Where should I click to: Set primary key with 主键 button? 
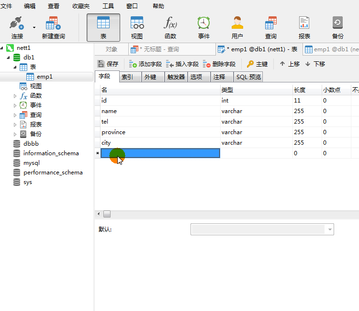pos(257,64)
